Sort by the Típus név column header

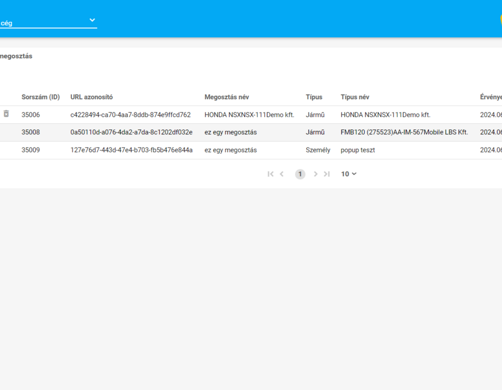(x=355, y=97)
